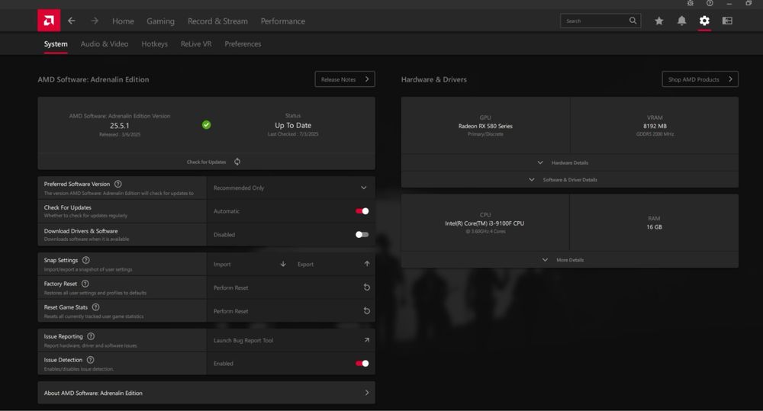Select the System tab
This screenshot has height=411, width=763.
[56, 43]
